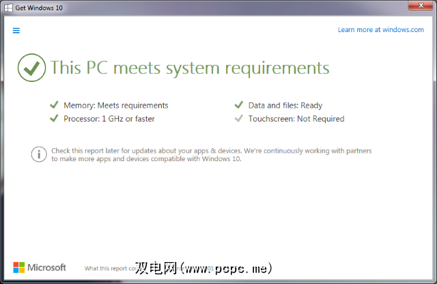Viewport: 437px width, 284px height.
Task: Click the What this report covers text
Action: point(109,268)
